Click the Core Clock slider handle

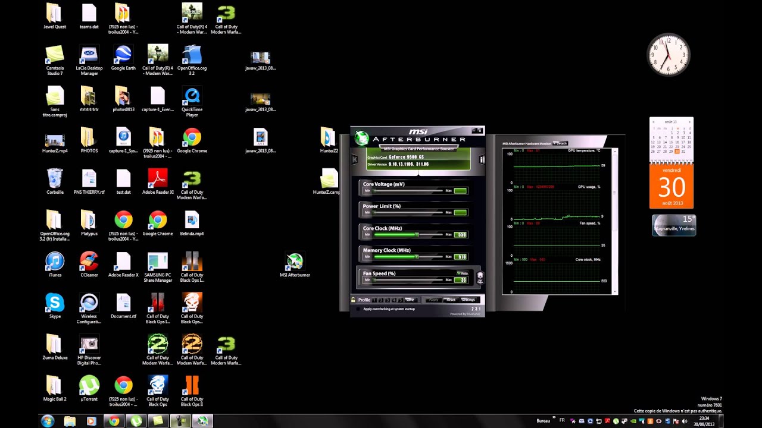(417, 235)
